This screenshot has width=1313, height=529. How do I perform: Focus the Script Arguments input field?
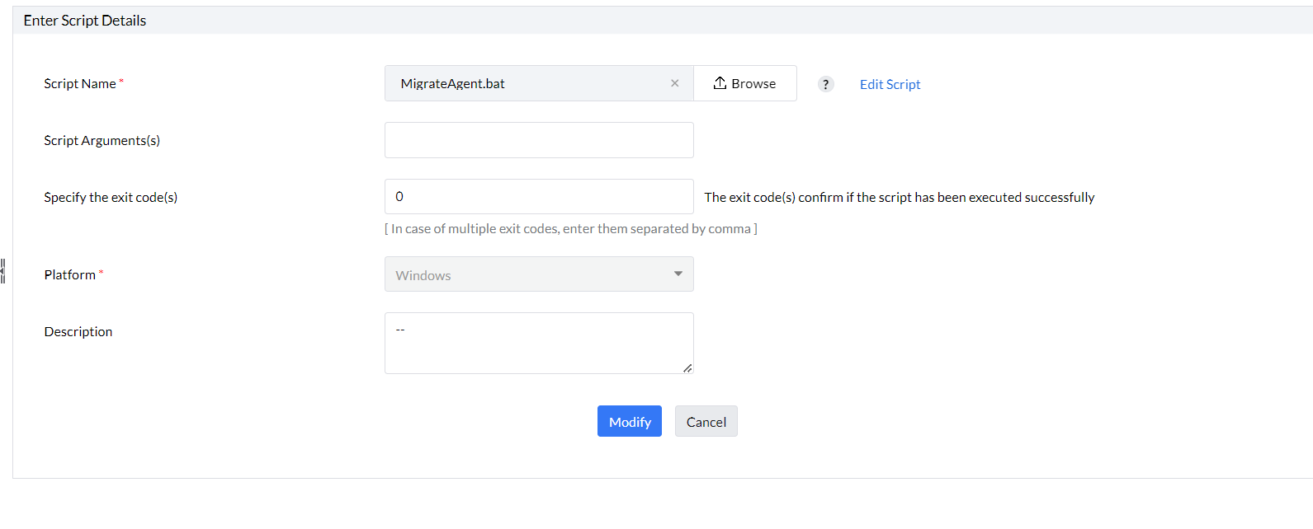coord(538,140)
